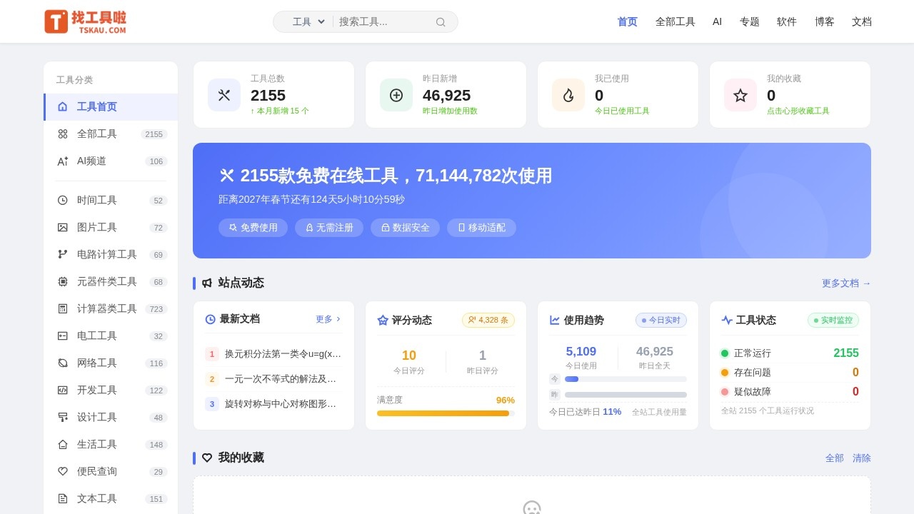Open 文本工具 category in sidebar
The image size is (914, 514).
pyautogui.click(x=111, y=499)
